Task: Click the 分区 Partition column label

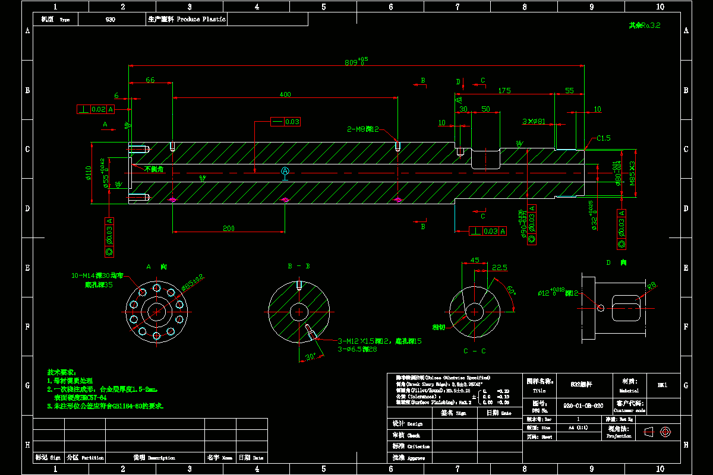Action: click(x=86, y=457)
